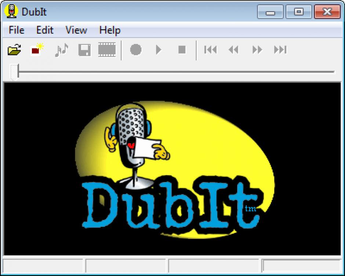This screenshot has width=345, height=276.
Task: Close the DubIt window
Action: pyautogui.click(x=327, y=12)
